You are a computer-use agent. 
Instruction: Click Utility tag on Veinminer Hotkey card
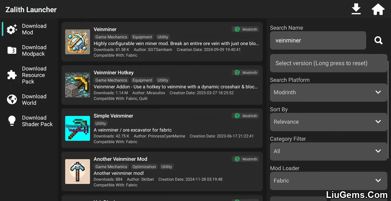163,80
